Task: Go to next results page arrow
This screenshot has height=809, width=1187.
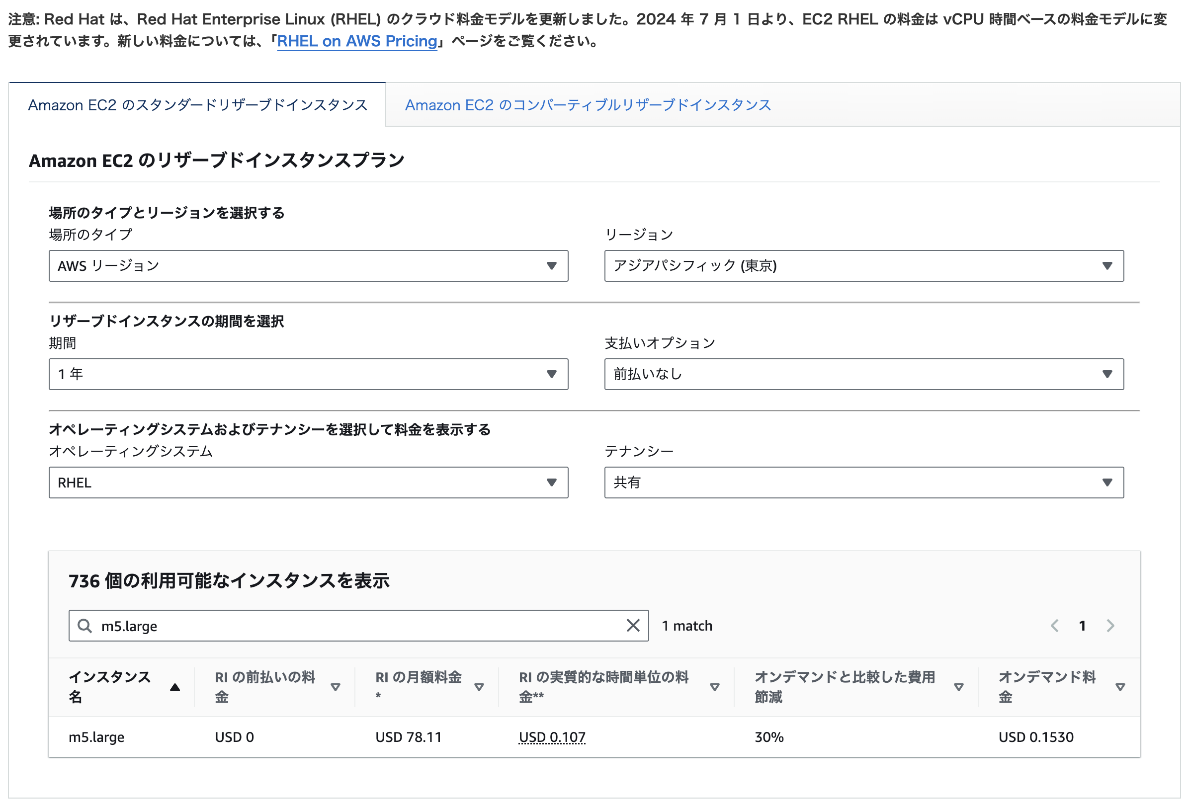Action: point(1110,626)
